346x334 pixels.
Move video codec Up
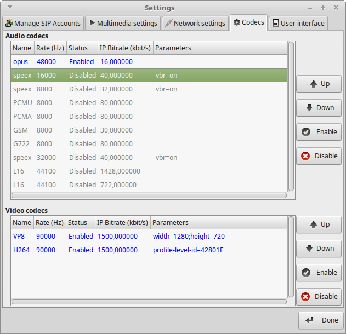click(x=319, y=224)
